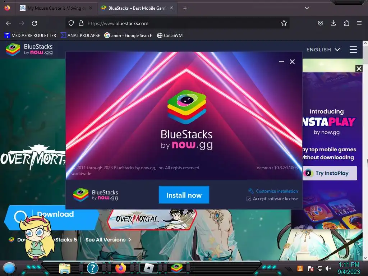The width and height of the screenshot is (368, 276).
Task: Reload the current page
Action: (34, 23)
